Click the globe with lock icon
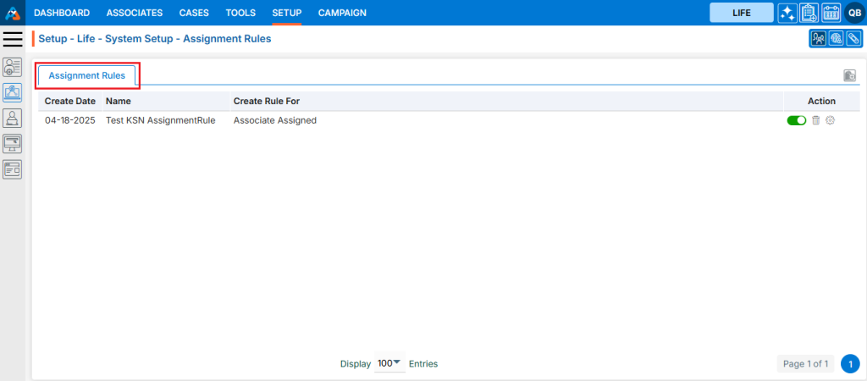This screenshot has height=381, width=867. 836,39
